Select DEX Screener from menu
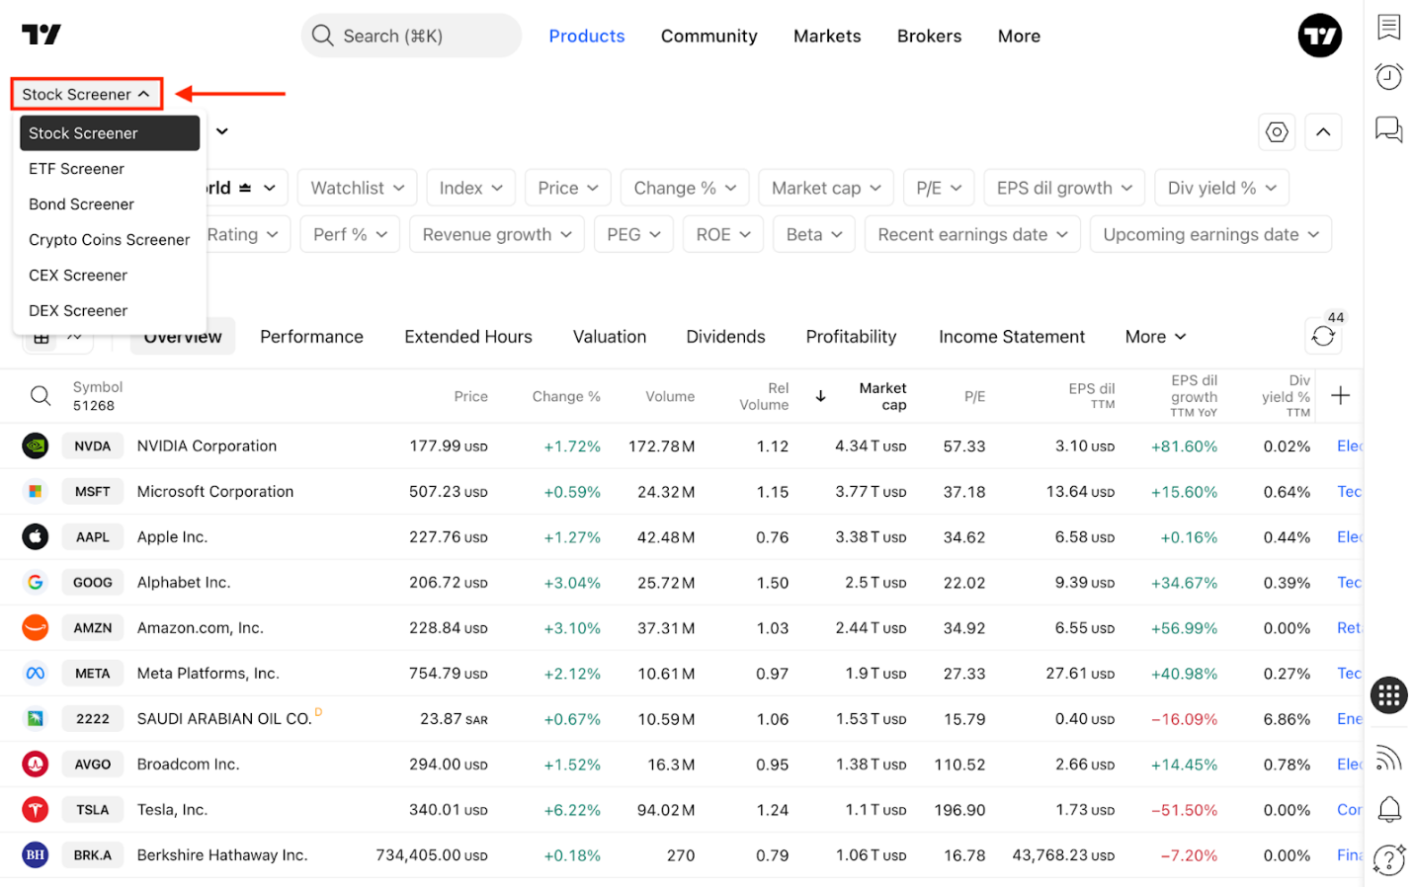This screenshot has width=1414, height=887. click(110, 311)
